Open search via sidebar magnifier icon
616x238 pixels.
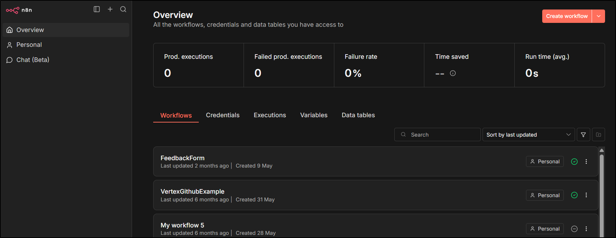(123, 9)
